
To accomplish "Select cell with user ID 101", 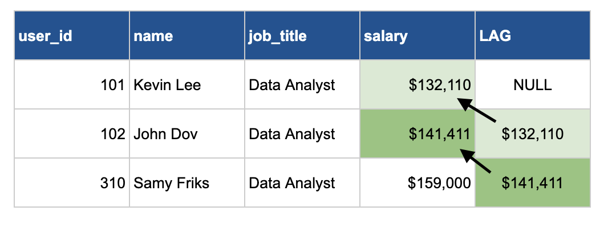I will (71, 85).
